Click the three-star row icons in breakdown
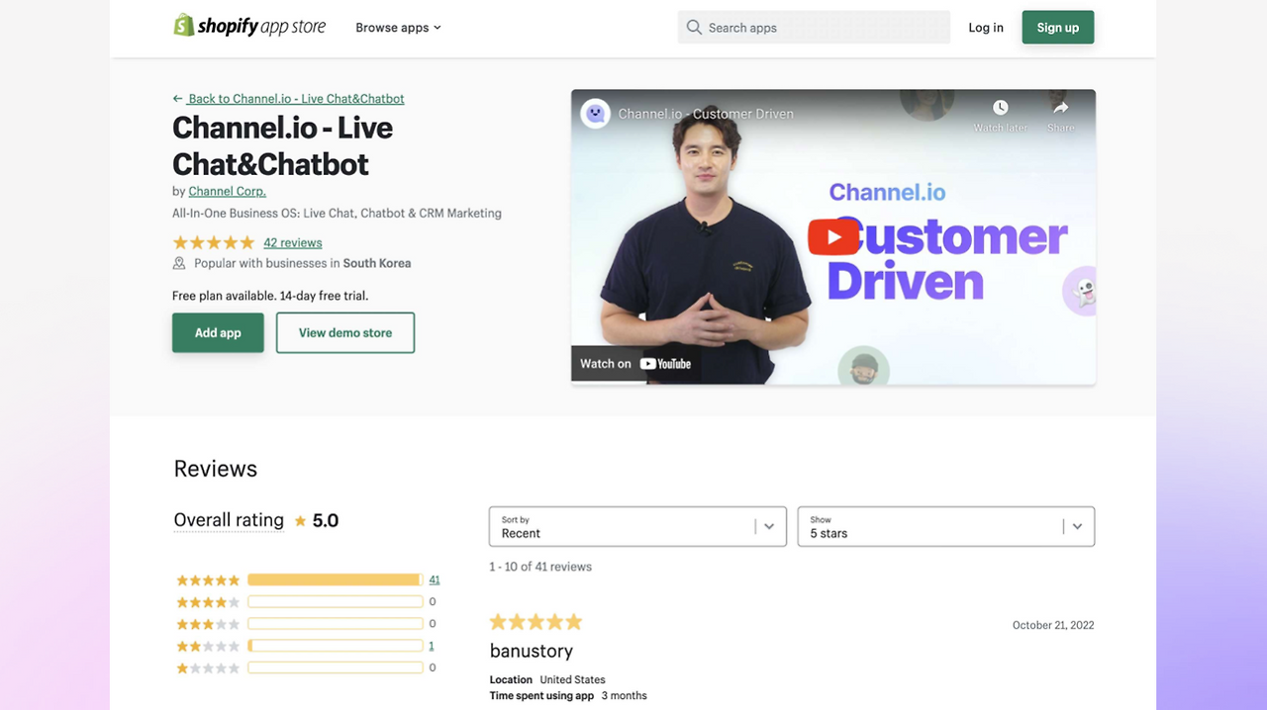This screenshot has width=1267, height=710. click(x=208, y=624)
